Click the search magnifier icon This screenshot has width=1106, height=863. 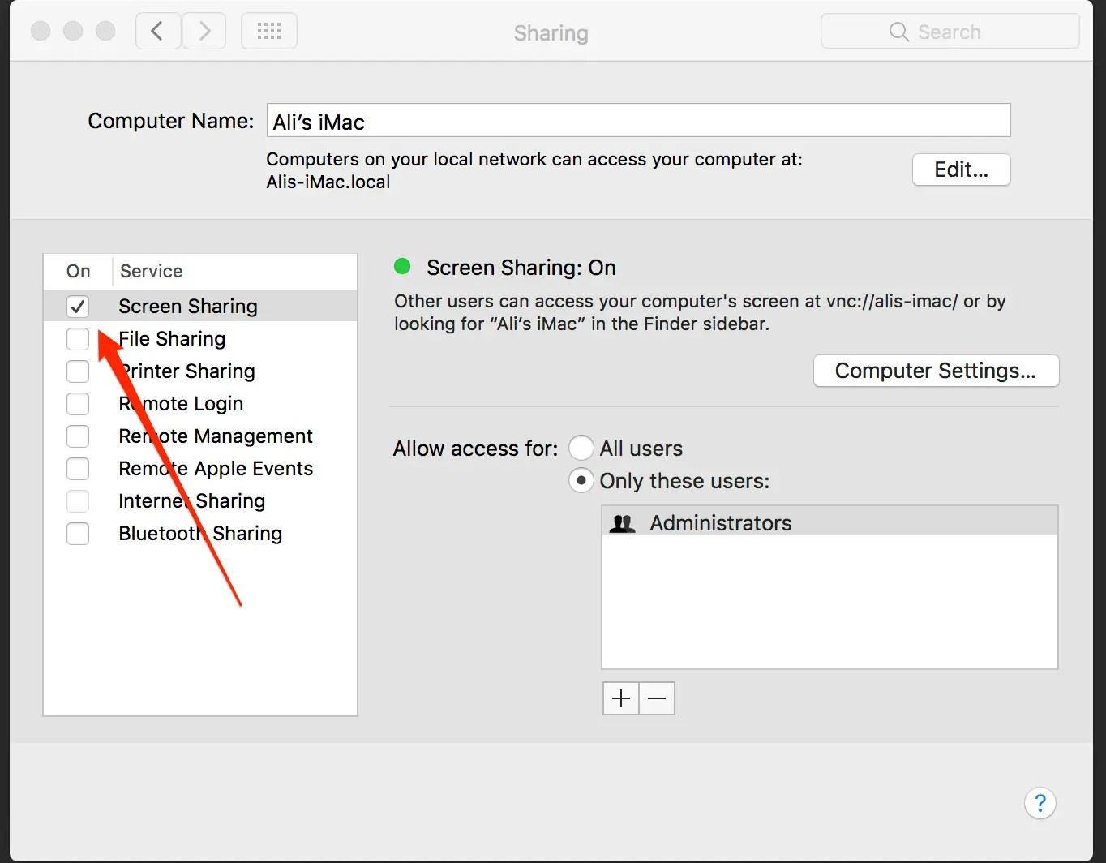coord(898,32)
